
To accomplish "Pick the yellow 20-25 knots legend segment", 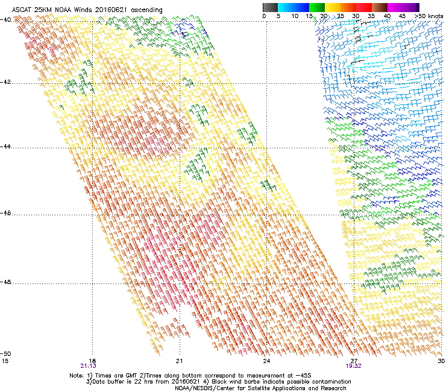I will click(x=333, y=7).
